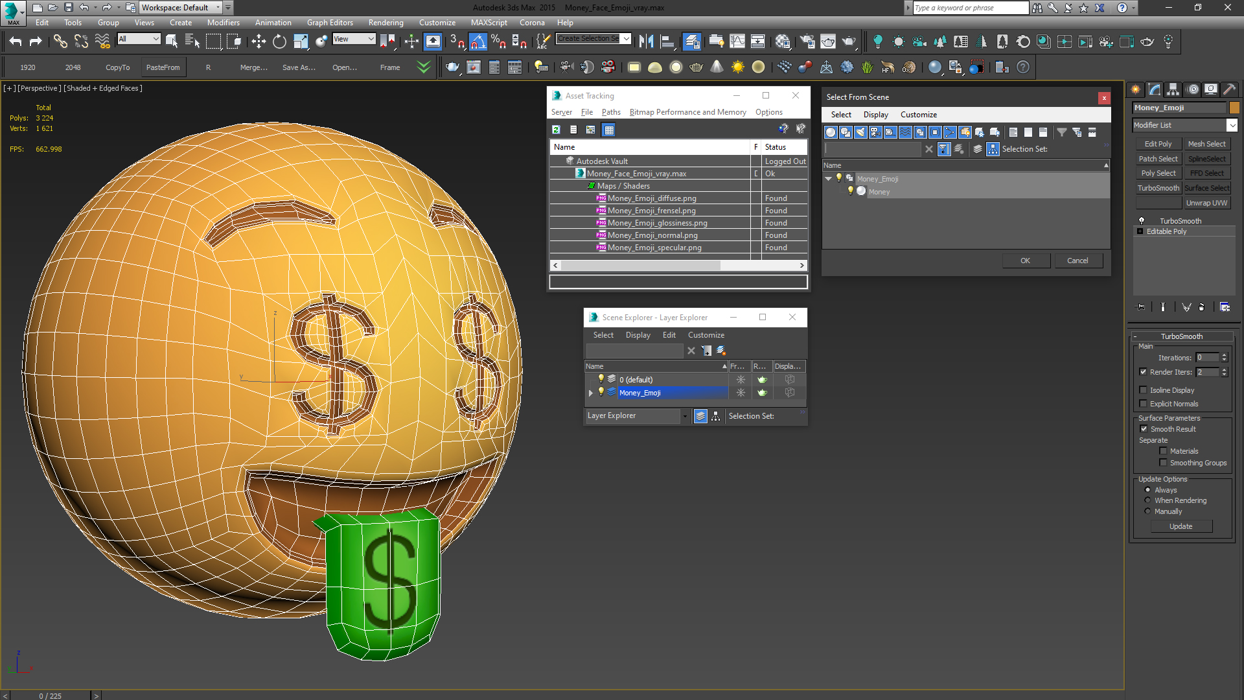Activate the Bind to Space Warp tool
The height and width of the screenshot is (700, 1244).
[x=102, y=41]
